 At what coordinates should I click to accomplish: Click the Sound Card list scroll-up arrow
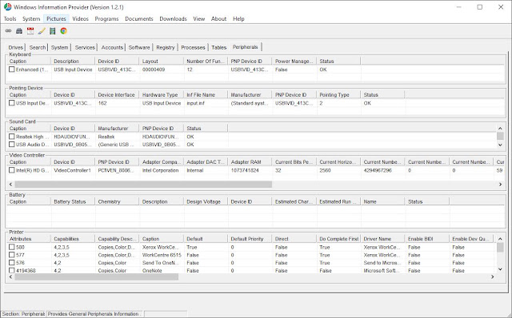coord(500,129)
